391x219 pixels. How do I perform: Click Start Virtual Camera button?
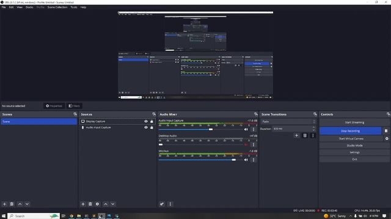351,139
